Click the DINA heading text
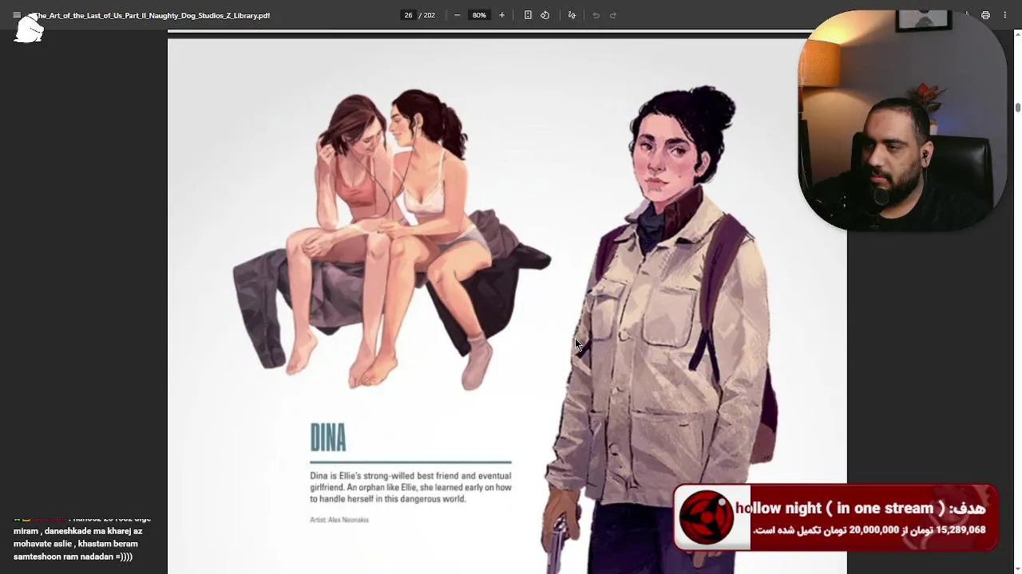Image resolution: width=1022 pixels, height=574 pixels. click(328, 438)
